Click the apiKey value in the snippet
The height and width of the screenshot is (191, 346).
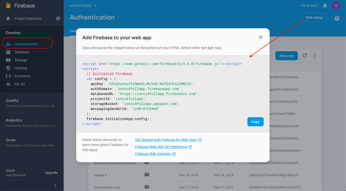pyautogui.click(x=151, y=84)
